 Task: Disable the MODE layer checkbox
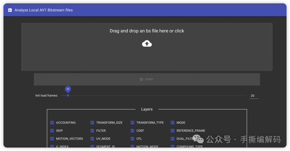pos(173,123)
